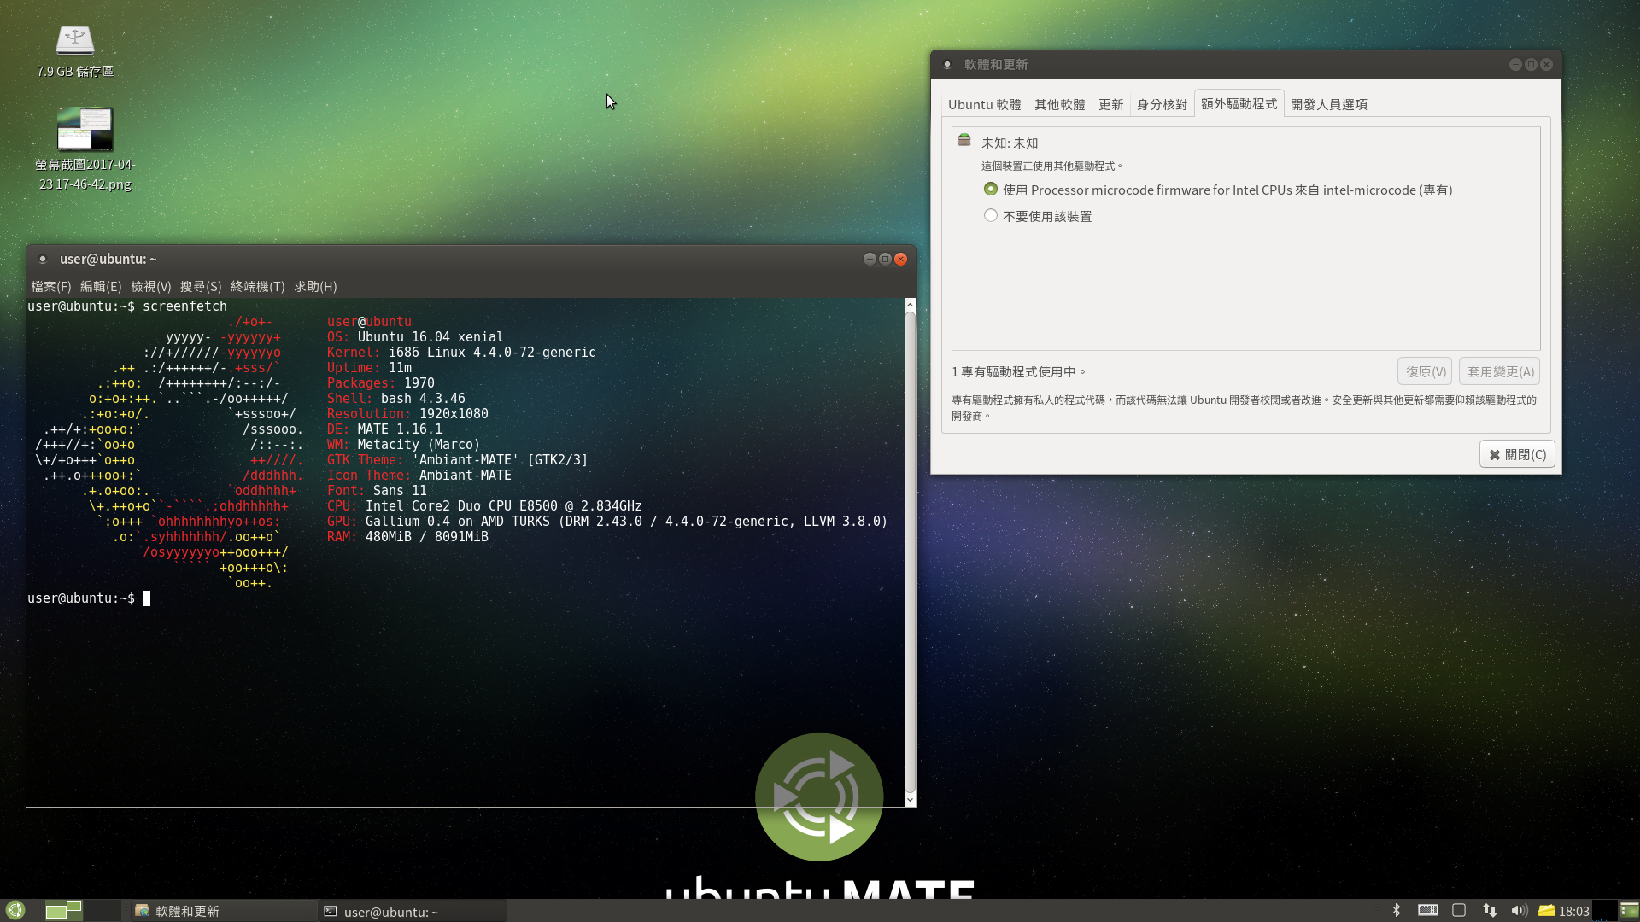Select 不要使用該裝置 radio option
1640x922 pixels.
(x=990, y=215)
